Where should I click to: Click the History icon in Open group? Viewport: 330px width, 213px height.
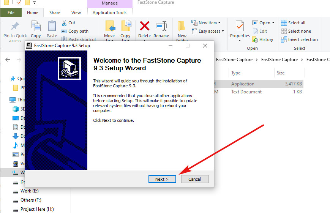point(255,39)
